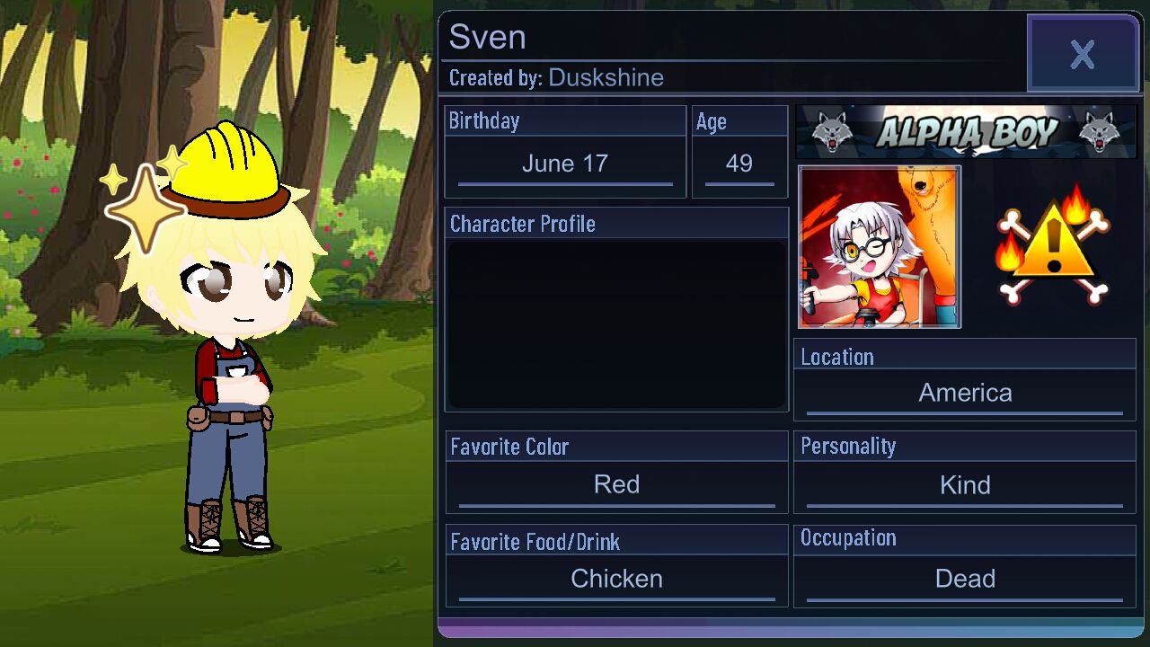Change the Age value 49

click(739, 164)
